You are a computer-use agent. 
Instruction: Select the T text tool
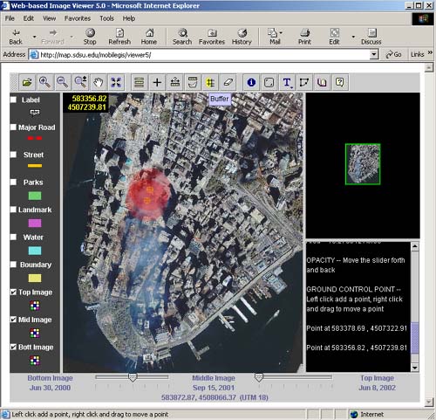click(x=287, y=82)
